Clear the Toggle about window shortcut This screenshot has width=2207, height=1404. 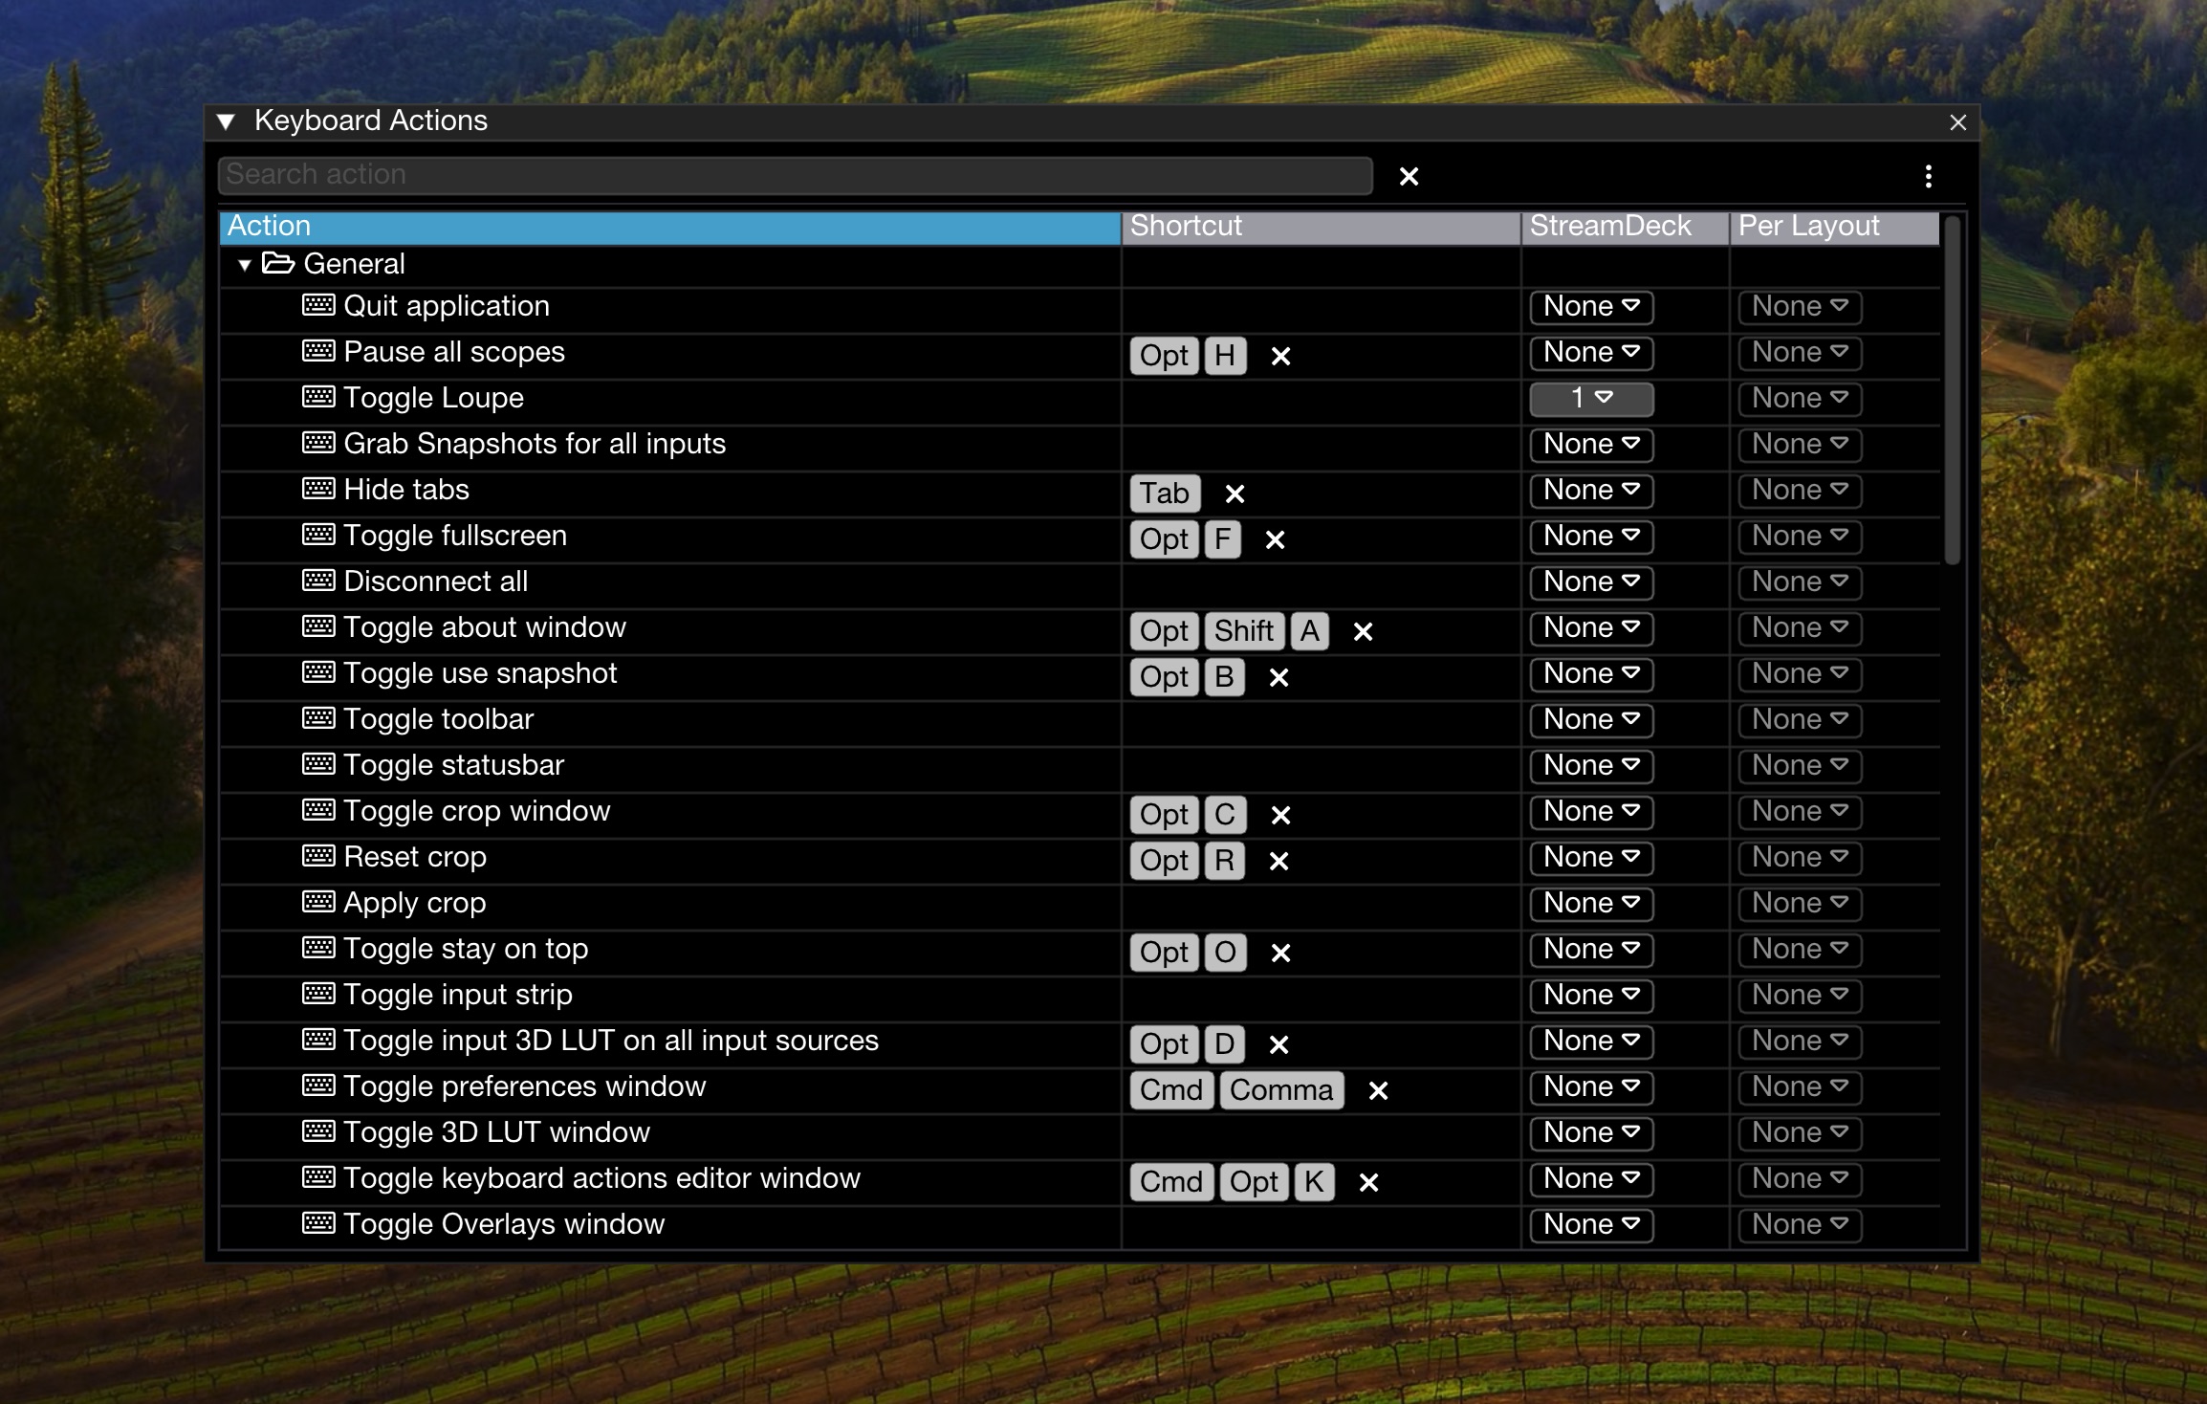1363,631
